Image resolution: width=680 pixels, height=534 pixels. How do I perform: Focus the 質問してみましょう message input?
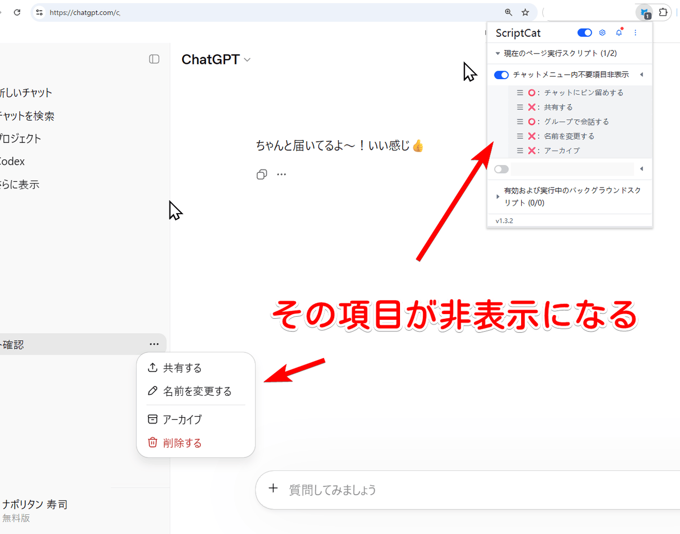tap(425, 489)
